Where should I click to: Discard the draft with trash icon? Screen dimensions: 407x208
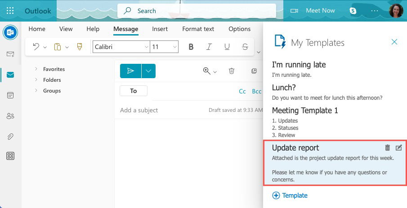[x=232, y=71]
